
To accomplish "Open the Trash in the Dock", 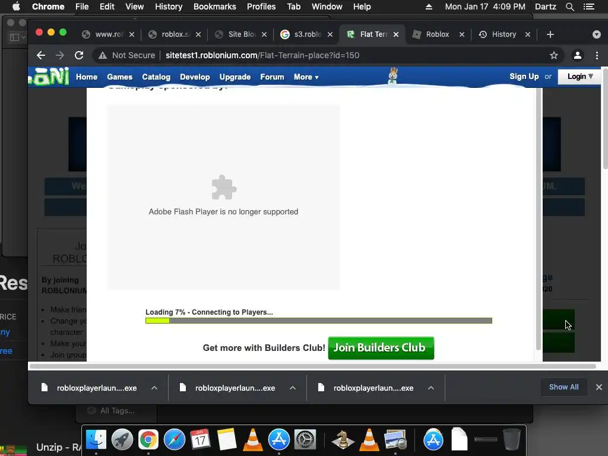I will point(512,440).
